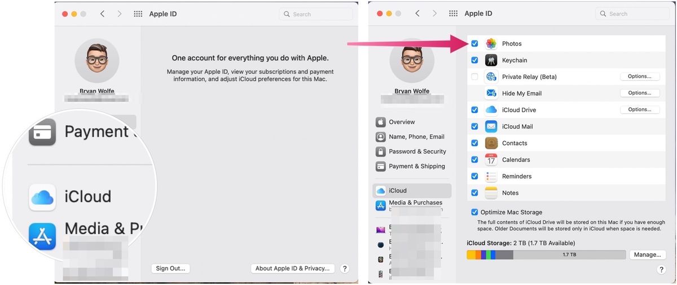677x285 pixels.
Task: Open Options for Hide My Email
Action: coord(640,93)
